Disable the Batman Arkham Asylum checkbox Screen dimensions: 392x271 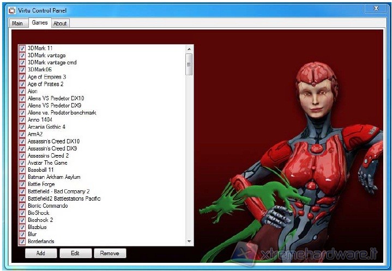[x=22, y=177]
